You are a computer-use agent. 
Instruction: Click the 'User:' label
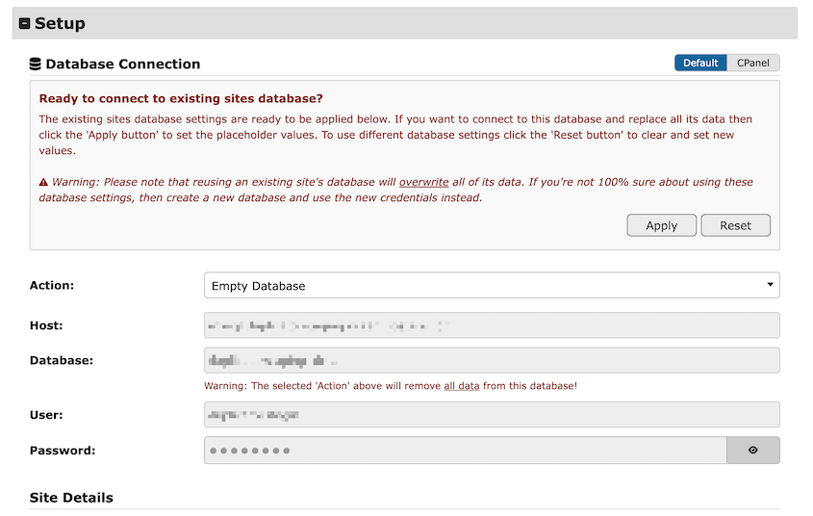pyautogui.click(x=46, y=415)
